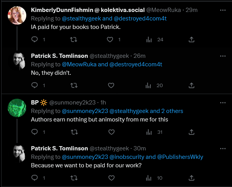Open the @MeowRuka mention in Patrick's reply
This screenshot has height=187, width=232.
coord(79,64)
